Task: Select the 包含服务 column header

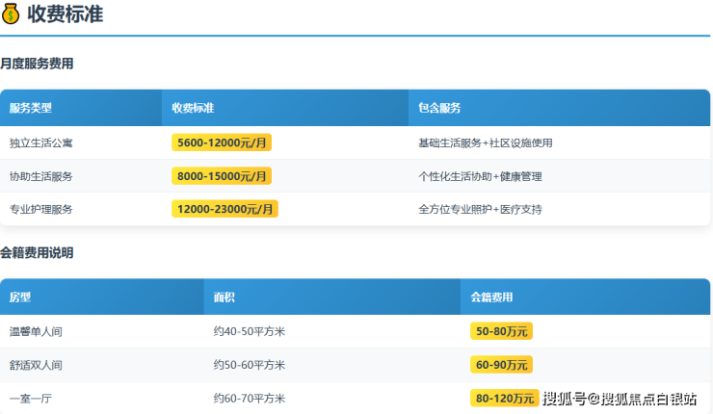Action: click(439, 108)
